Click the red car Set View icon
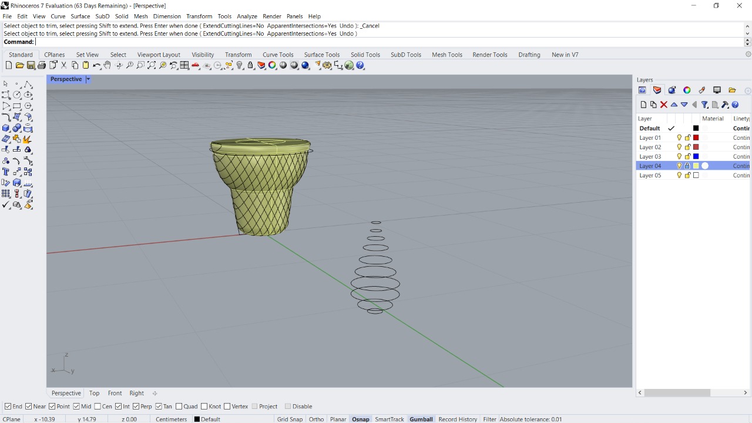 coord(196,65)
